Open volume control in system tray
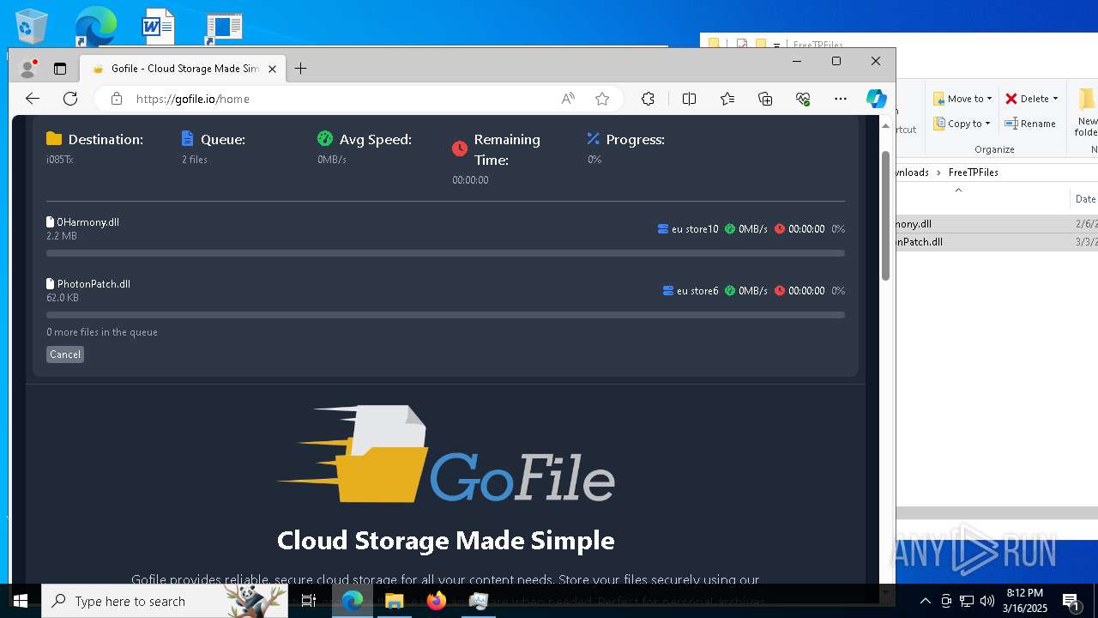The height and width of the screenshot is (618, 1098). pos(987,601)
